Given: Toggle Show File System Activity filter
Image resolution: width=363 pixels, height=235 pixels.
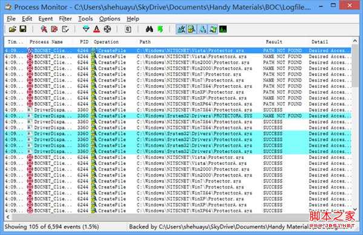Looking at the screenshot, I should click(192, 30).
